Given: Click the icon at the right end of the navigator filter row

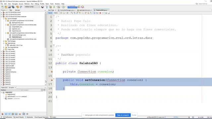Looking at the screenshot, I should click(44, 90).
